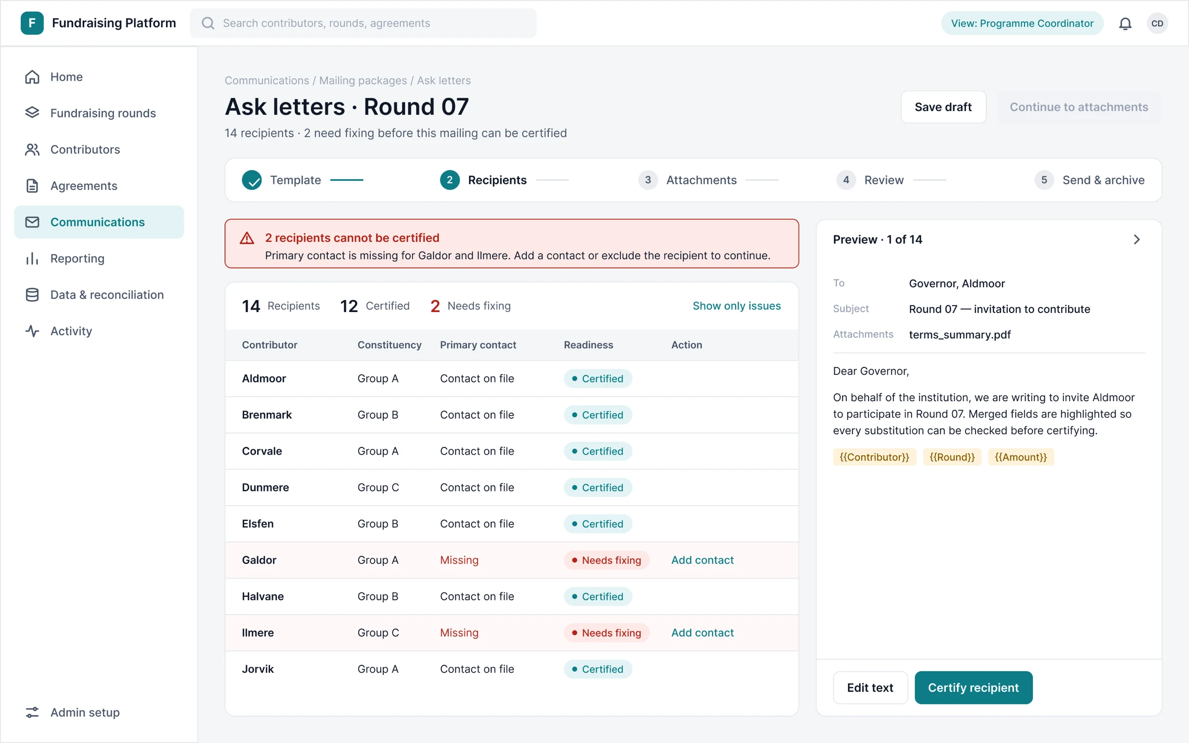Click the Certify recipient button
The height and width of the screenshot is (743, 1189).
coord(973,688)
